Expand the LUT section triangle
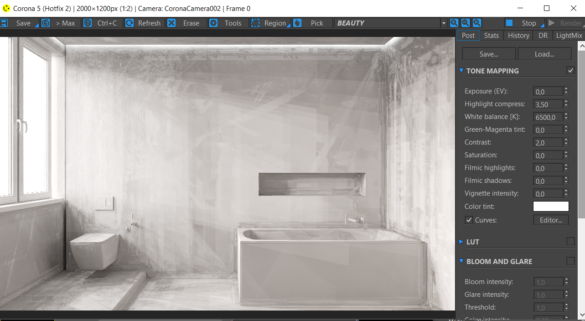This screenshot has height=321, width=585. (x=461, y=242)
